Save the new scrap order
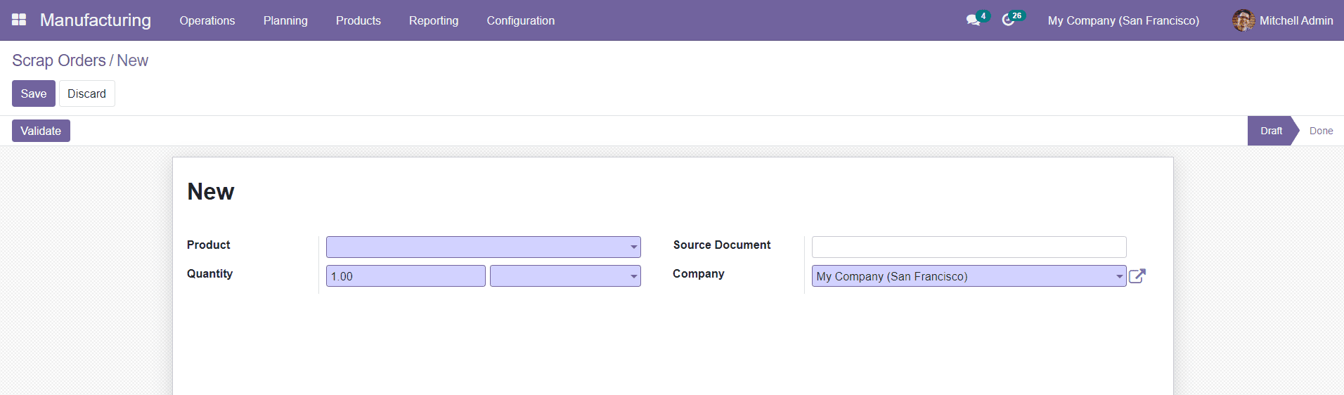The width and height of the screenshot is (1344, 395). pos(33,93)
